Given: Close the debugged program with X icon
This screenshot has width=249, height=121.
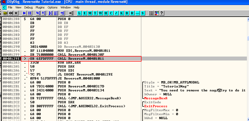Looking at the screenshot, I should (16, 13).
